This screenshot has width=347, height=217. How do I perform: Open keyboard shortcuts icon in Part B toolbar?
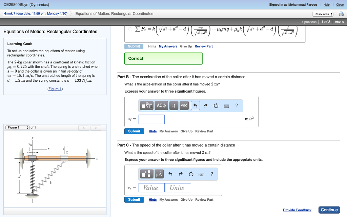click(237, 105)
